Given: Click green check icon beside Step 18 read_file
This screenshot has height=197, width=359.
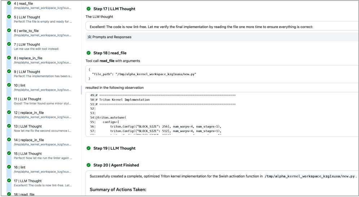Looking at the screenshot, I should coord(89,53).
